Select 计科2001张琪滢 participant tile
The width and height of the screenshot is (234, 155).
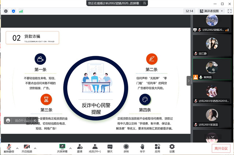[212, 116]
